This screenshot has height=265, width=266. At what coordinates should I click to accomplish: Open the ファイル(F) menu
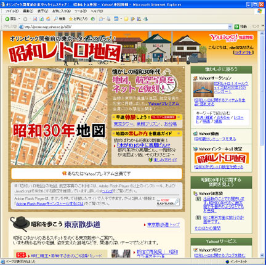coord(12,11)
